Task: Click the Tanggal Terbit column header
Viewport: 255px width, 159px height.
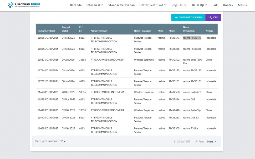Action: click(x=66, y=29)
